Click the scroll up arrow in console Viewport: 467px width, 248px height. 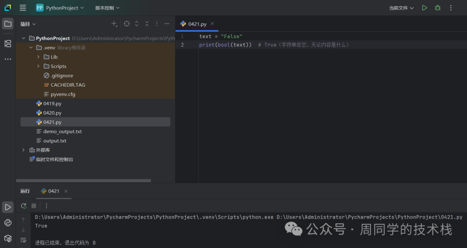click(x=23, y=220)
